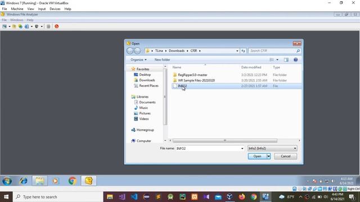The image size is (360, 202).
Task: Click the Forward arrow in Open dialog
Action: [x=137, y=50]
